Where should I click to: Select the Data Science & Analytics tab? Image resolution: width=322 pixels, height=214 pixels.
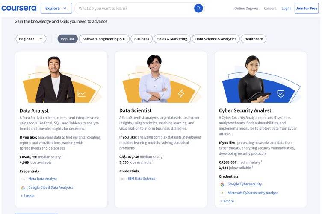click(x=216, y=39)
